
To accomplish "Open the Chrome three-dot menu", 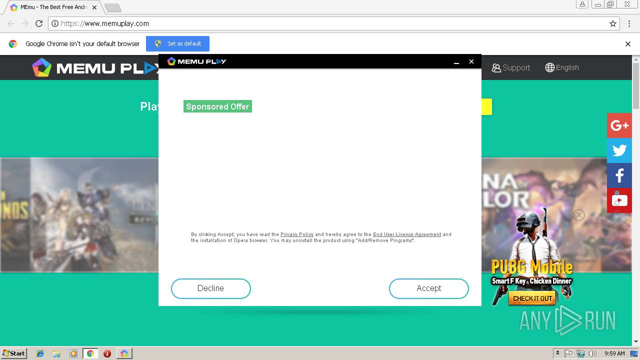I will [628, 23].
